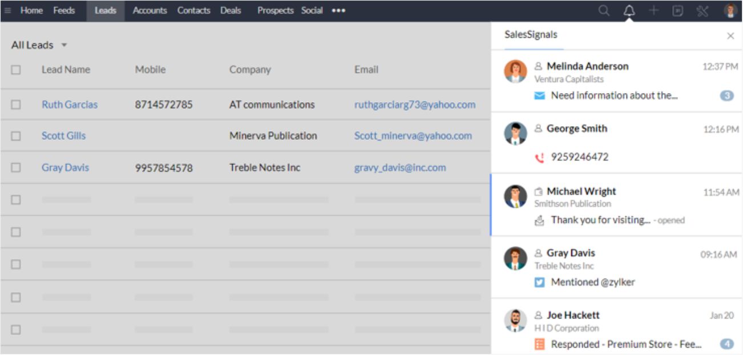Click mobile number 8714572785
Image resolution: width=743 pixels, height=355 pixels.
tap(164, 104)
